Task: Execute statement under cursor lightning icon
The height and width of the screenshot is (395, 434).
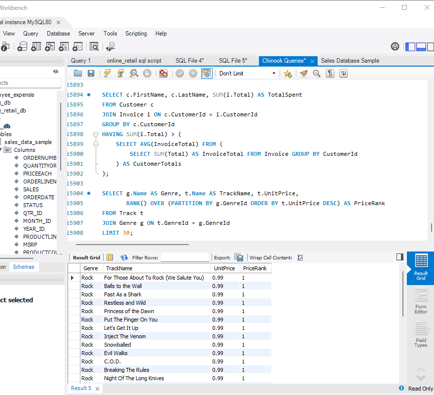Action: click(121, 73)
